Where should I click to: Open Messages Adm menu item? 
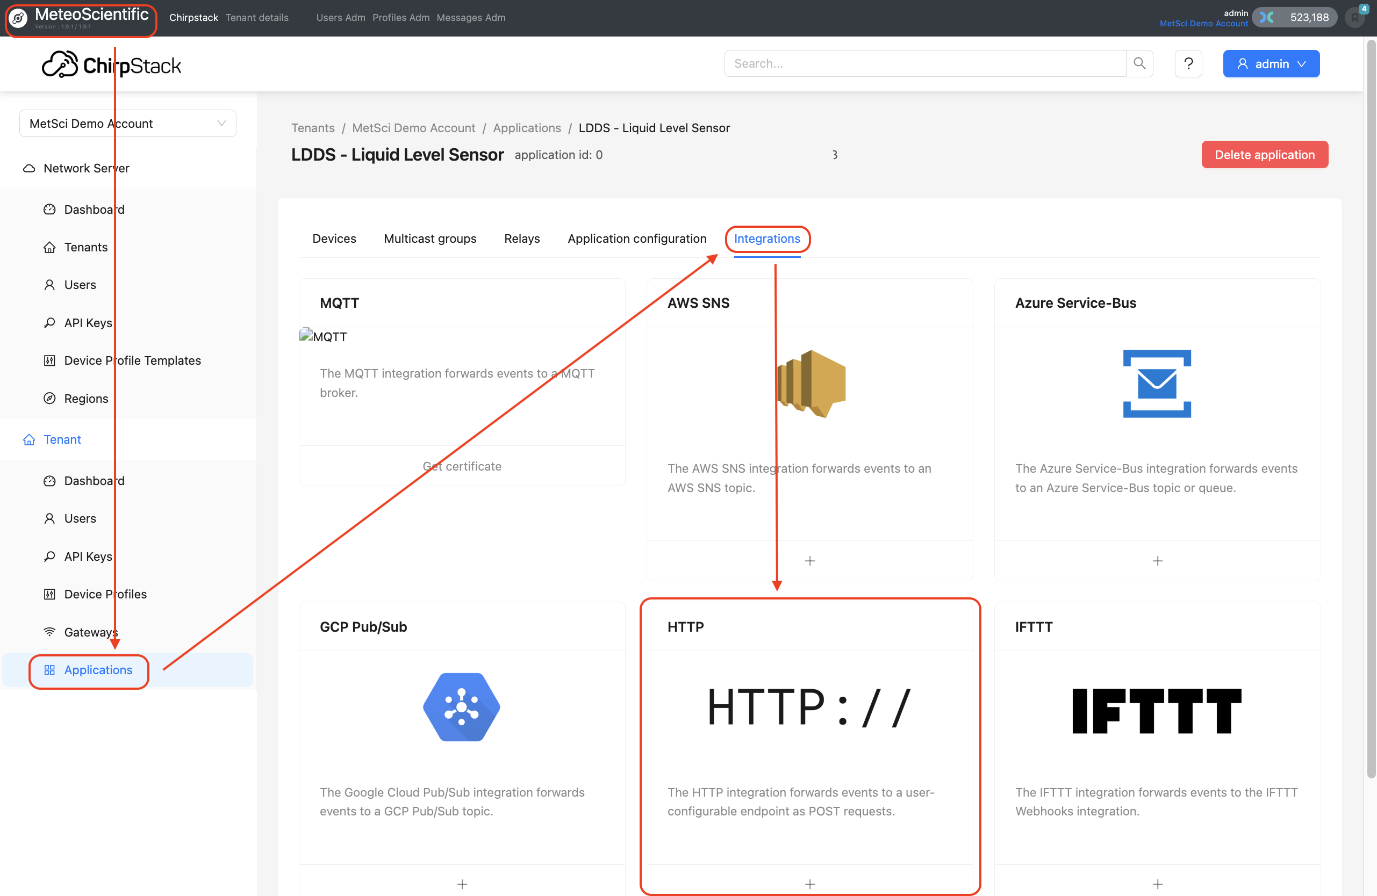coord(471,18)
